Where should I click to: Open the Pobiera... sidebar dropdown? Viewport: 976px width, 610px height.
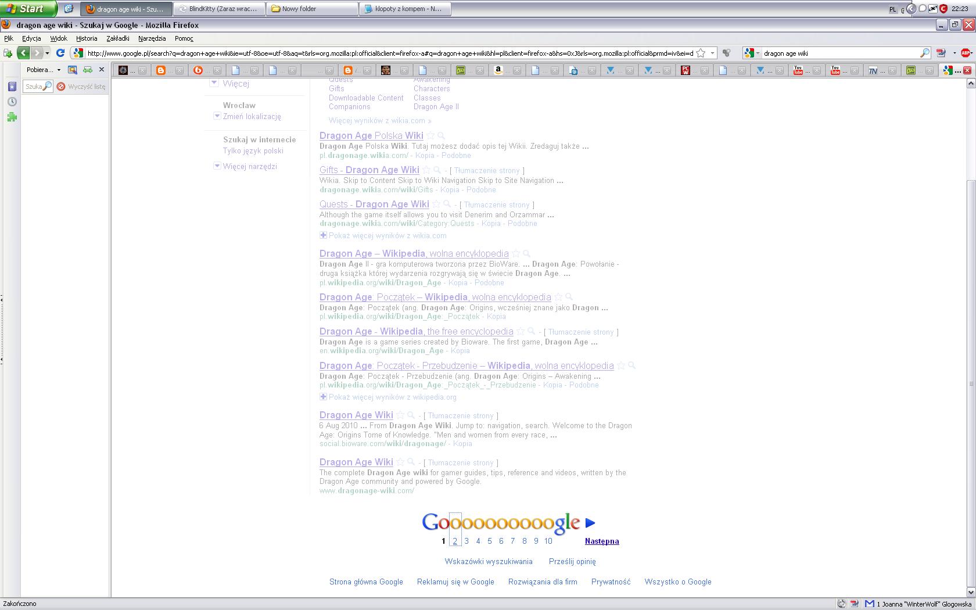coord(44,70)
